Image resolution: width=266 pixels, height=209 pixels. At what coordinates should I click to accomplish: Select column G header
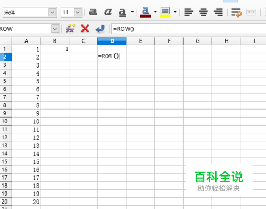(197, 41)
